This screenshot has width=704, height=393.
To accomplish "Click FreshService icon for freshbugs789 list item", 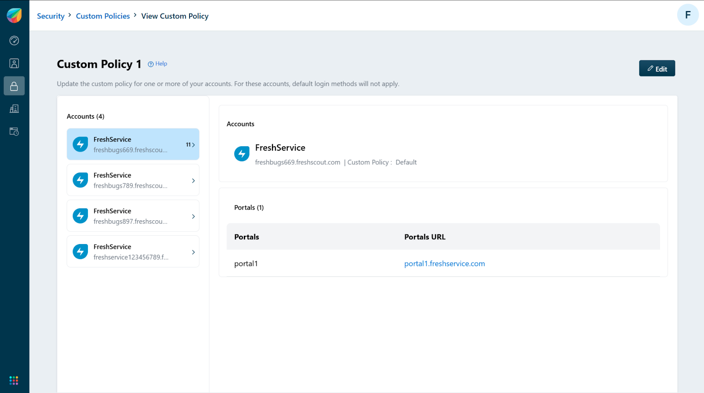I will click(80, 180).
